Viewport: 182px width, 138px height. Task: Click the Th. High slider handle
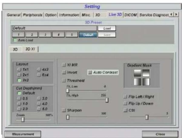coord(107,100)
